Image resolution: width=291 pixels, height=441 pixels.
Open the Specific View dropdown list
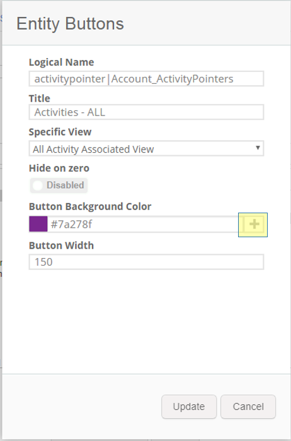(146, 148)
